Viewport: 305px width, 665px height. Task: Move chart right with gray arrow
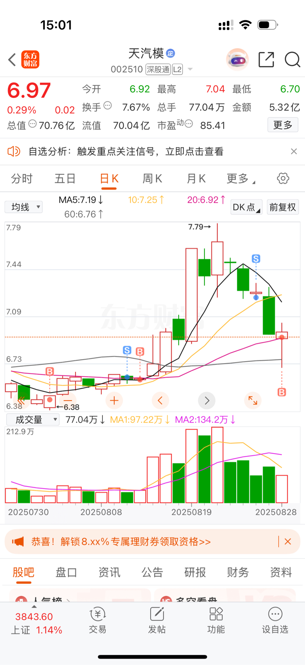207,401
